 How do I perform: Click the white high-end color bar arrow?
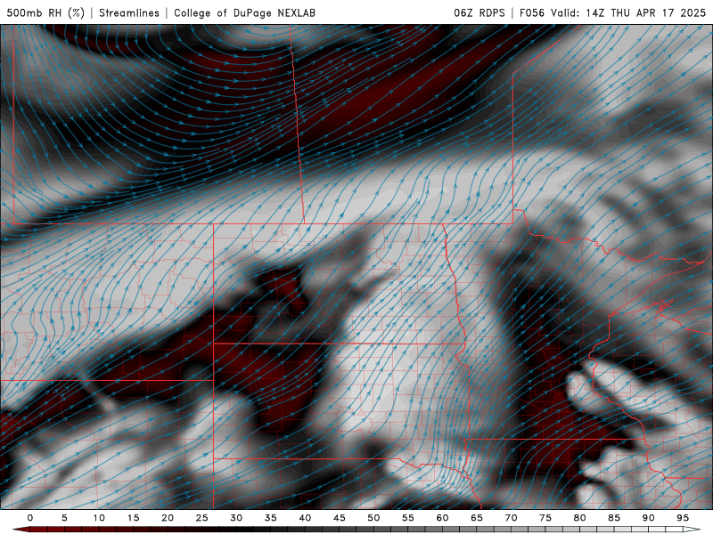pyautogui.click(x=692, y=530)
